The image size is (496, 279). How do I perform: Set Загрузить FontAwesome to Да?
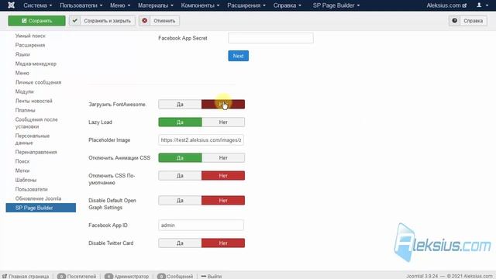tap(180, 105)
